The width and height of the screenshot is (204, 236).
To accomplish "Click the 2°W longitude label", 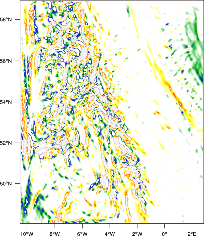I will [137, 234].
